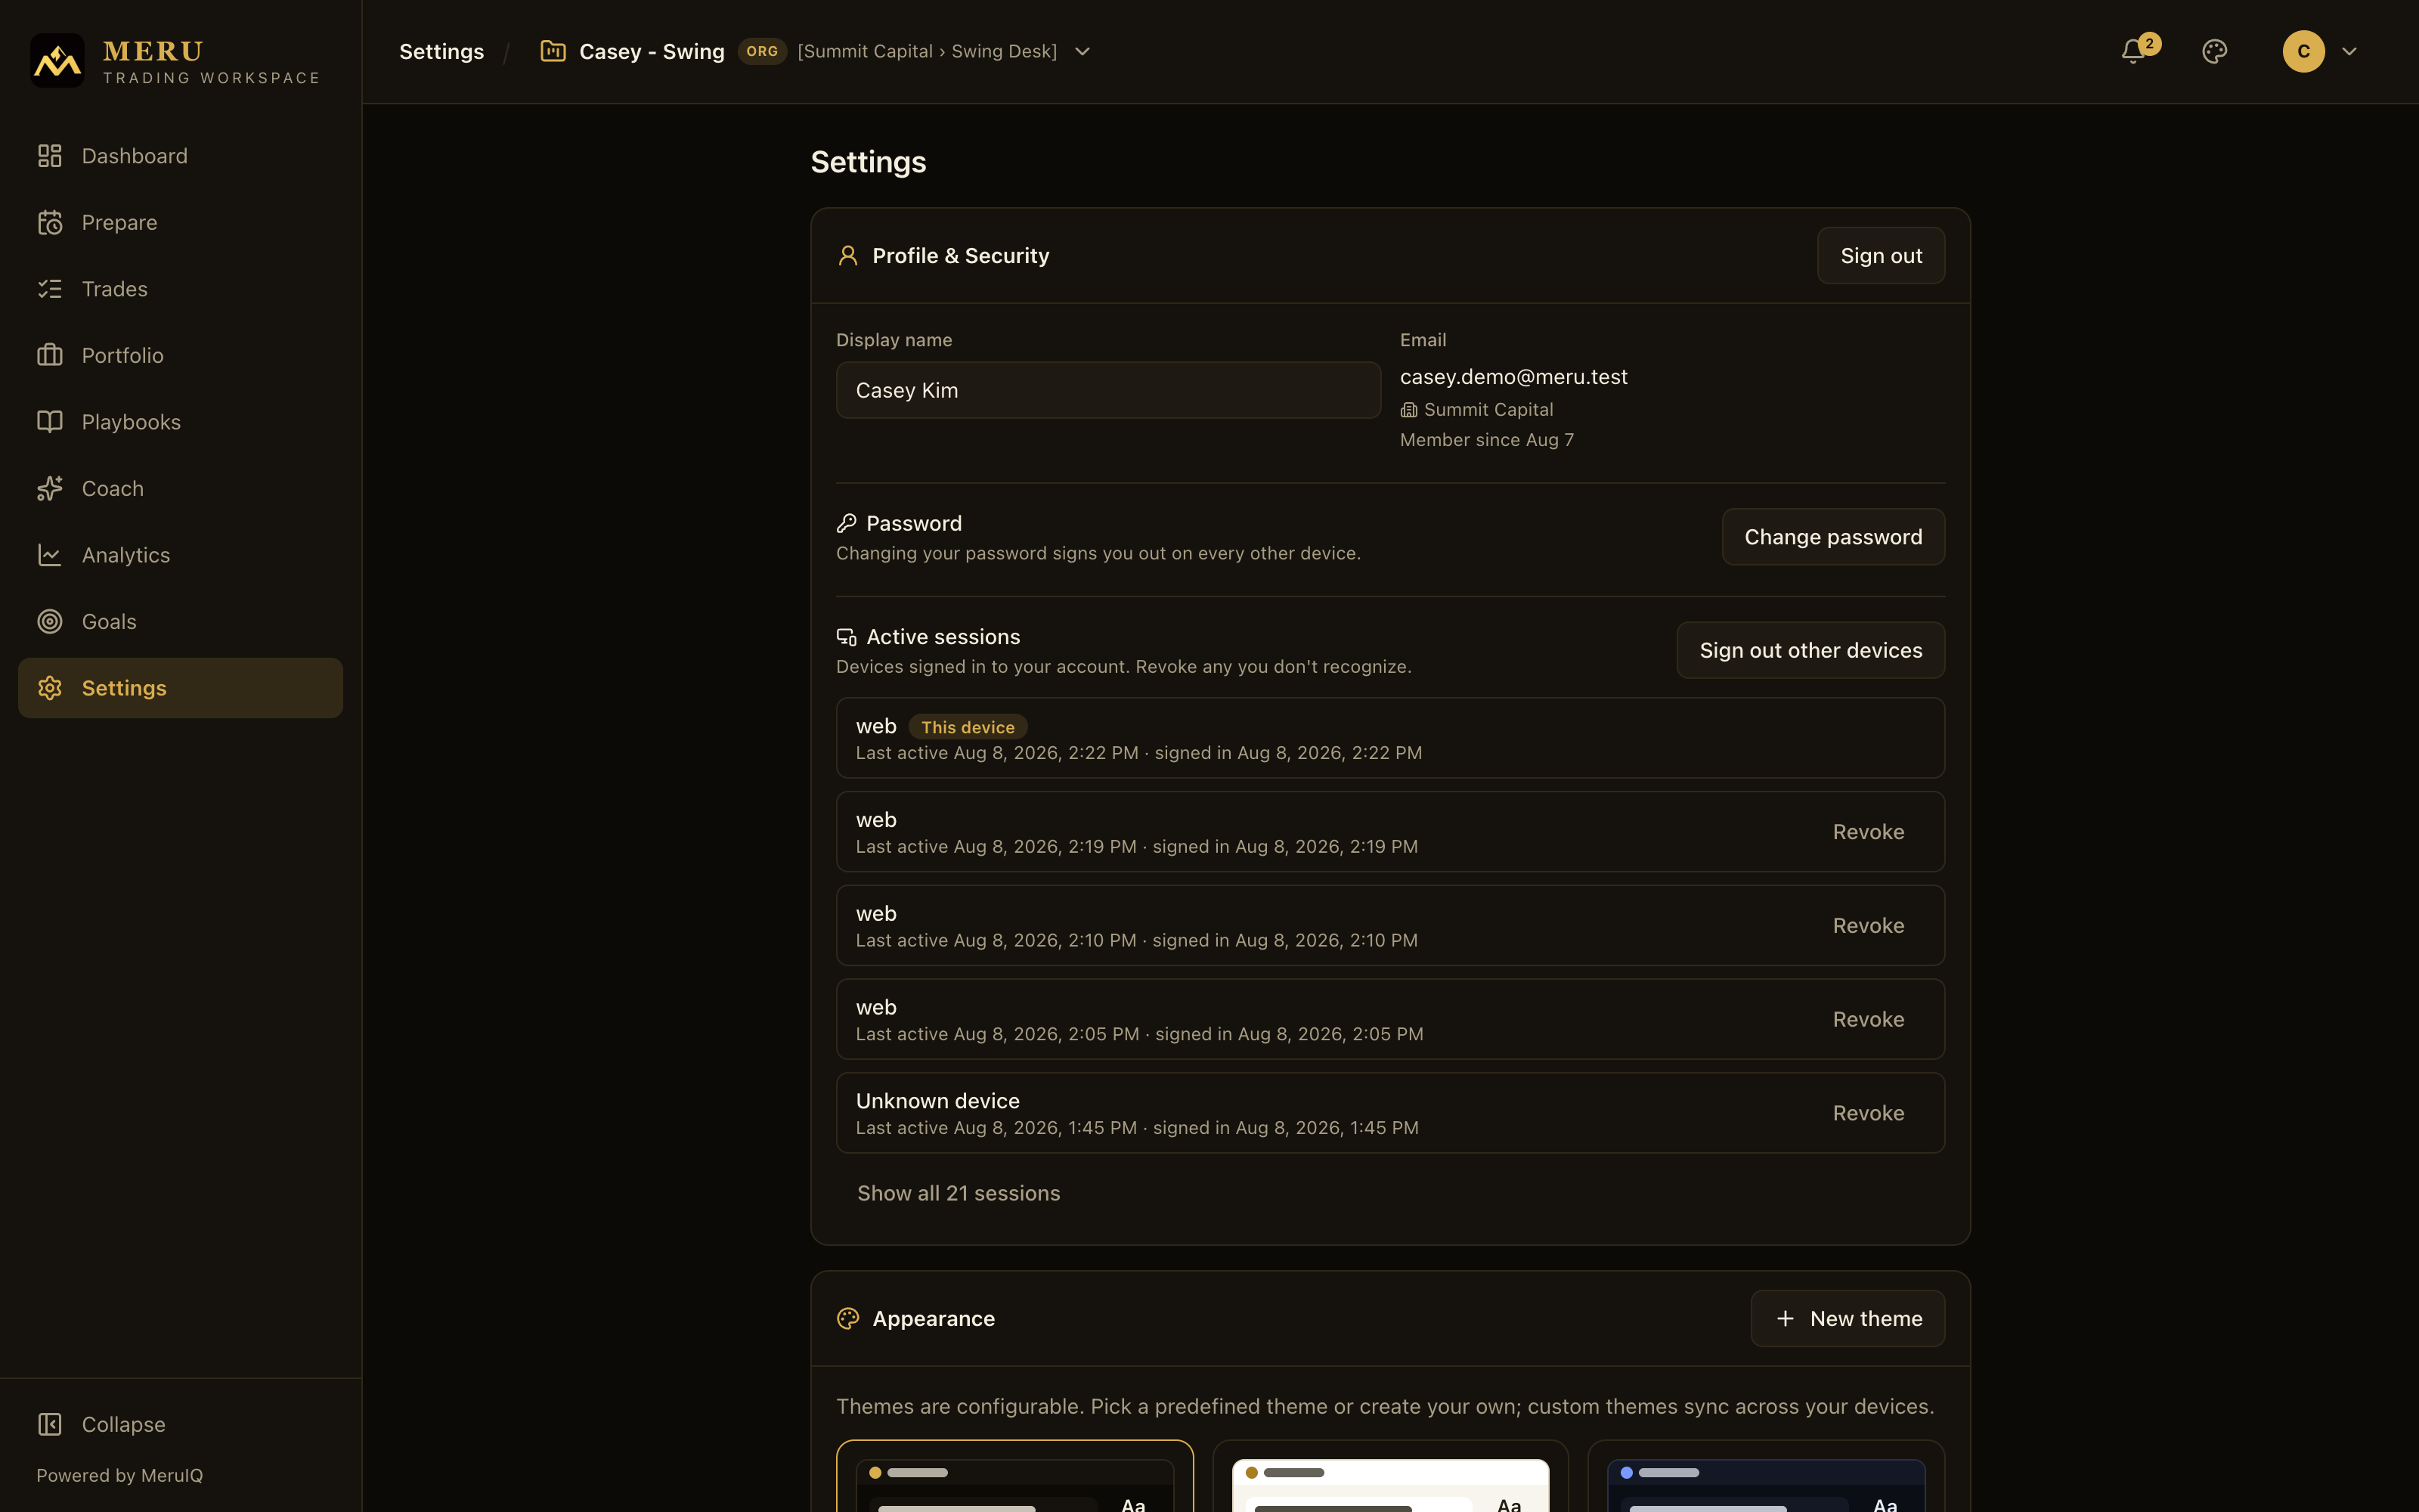Click the Sign out button
This screenshot has height=1512, width=2419.
(x=1882, y=256)
